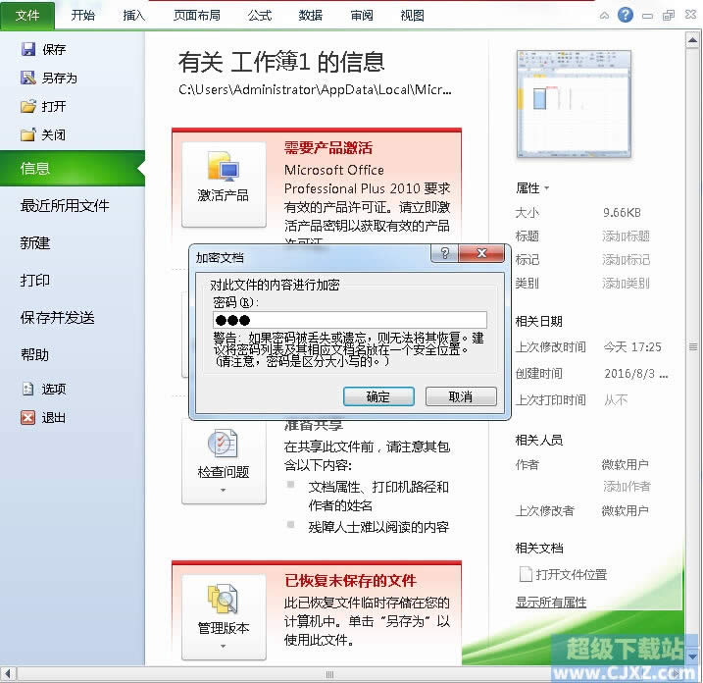Select Print (打印) in sidebar
The width and height of the screenshot is (703, 683).
pos(35,280)
